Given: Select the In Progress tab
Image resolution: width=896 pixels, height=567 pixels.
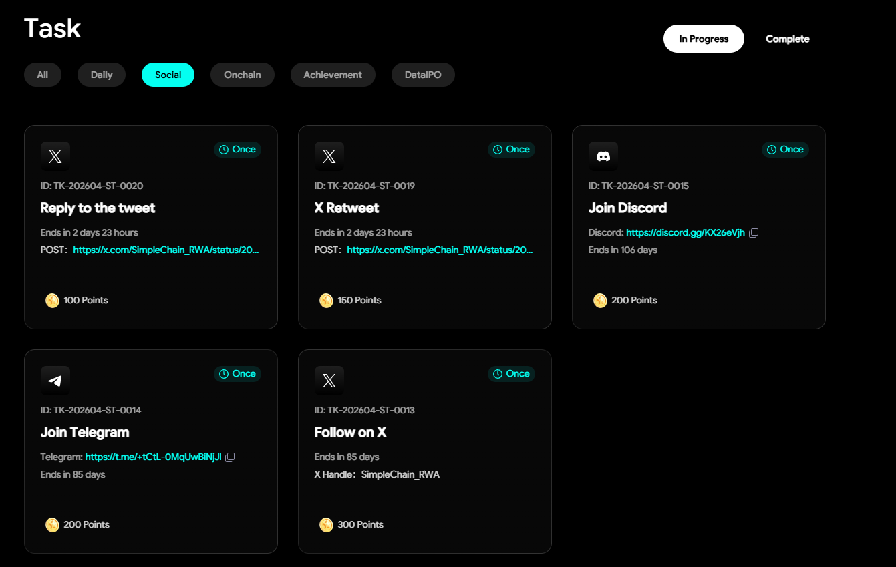Looking at the screenshot, I should (x=704, y=39).
